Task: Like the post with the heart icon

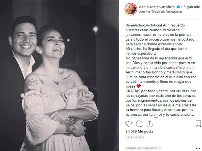Action: coord(129,124)
